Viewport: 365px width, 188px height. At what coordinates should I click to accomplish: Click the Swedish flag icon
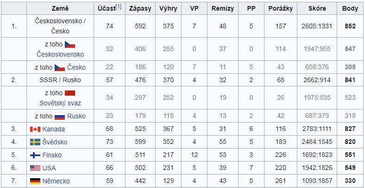35,142
